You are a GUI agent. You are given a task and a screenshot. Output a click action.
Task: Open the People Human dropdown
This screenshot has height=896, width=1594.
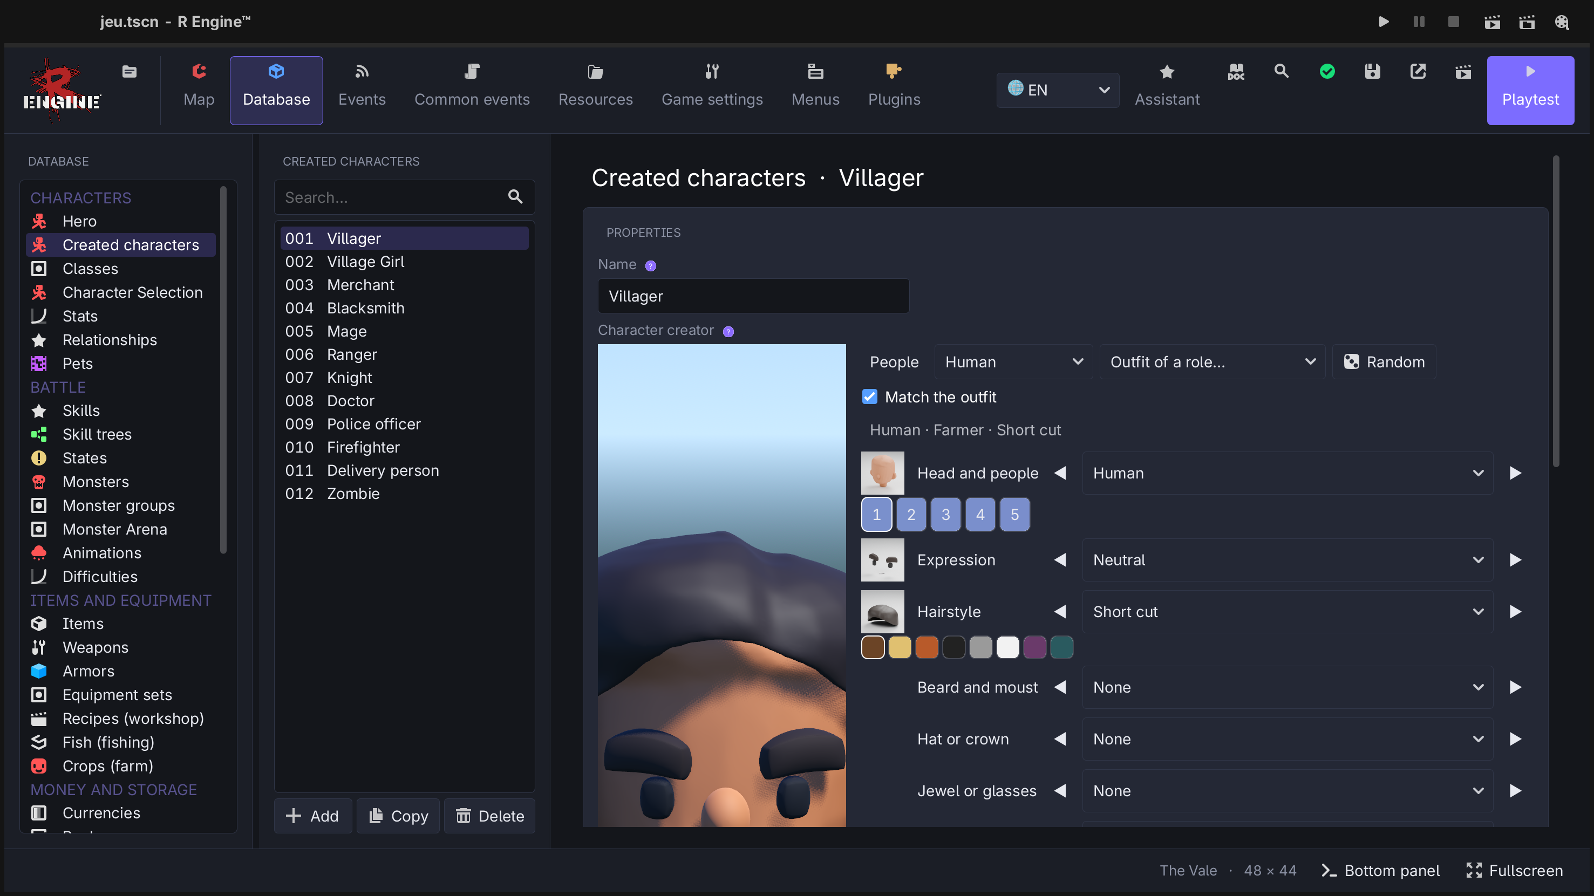1013,362
